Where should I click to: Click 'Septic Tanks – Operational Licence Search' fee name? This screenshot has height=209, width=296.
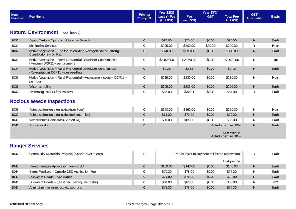(x=59, y=40)
